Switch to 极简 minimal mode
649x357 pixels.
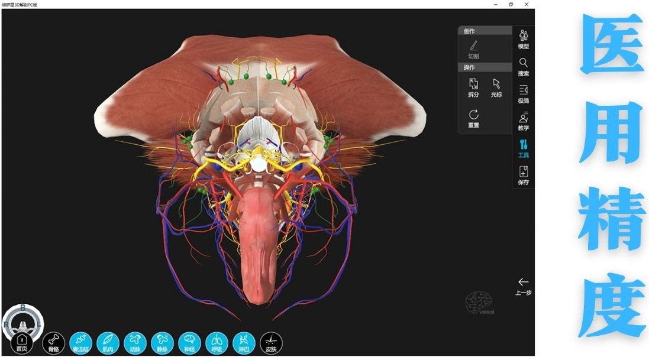point(523,94)
